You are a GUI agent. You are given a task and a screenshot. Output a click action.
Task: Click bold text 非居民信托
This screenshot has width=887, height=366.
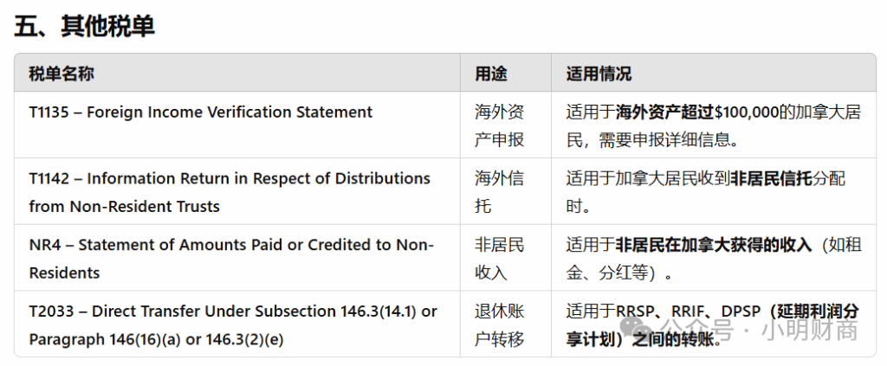(772, 178)
